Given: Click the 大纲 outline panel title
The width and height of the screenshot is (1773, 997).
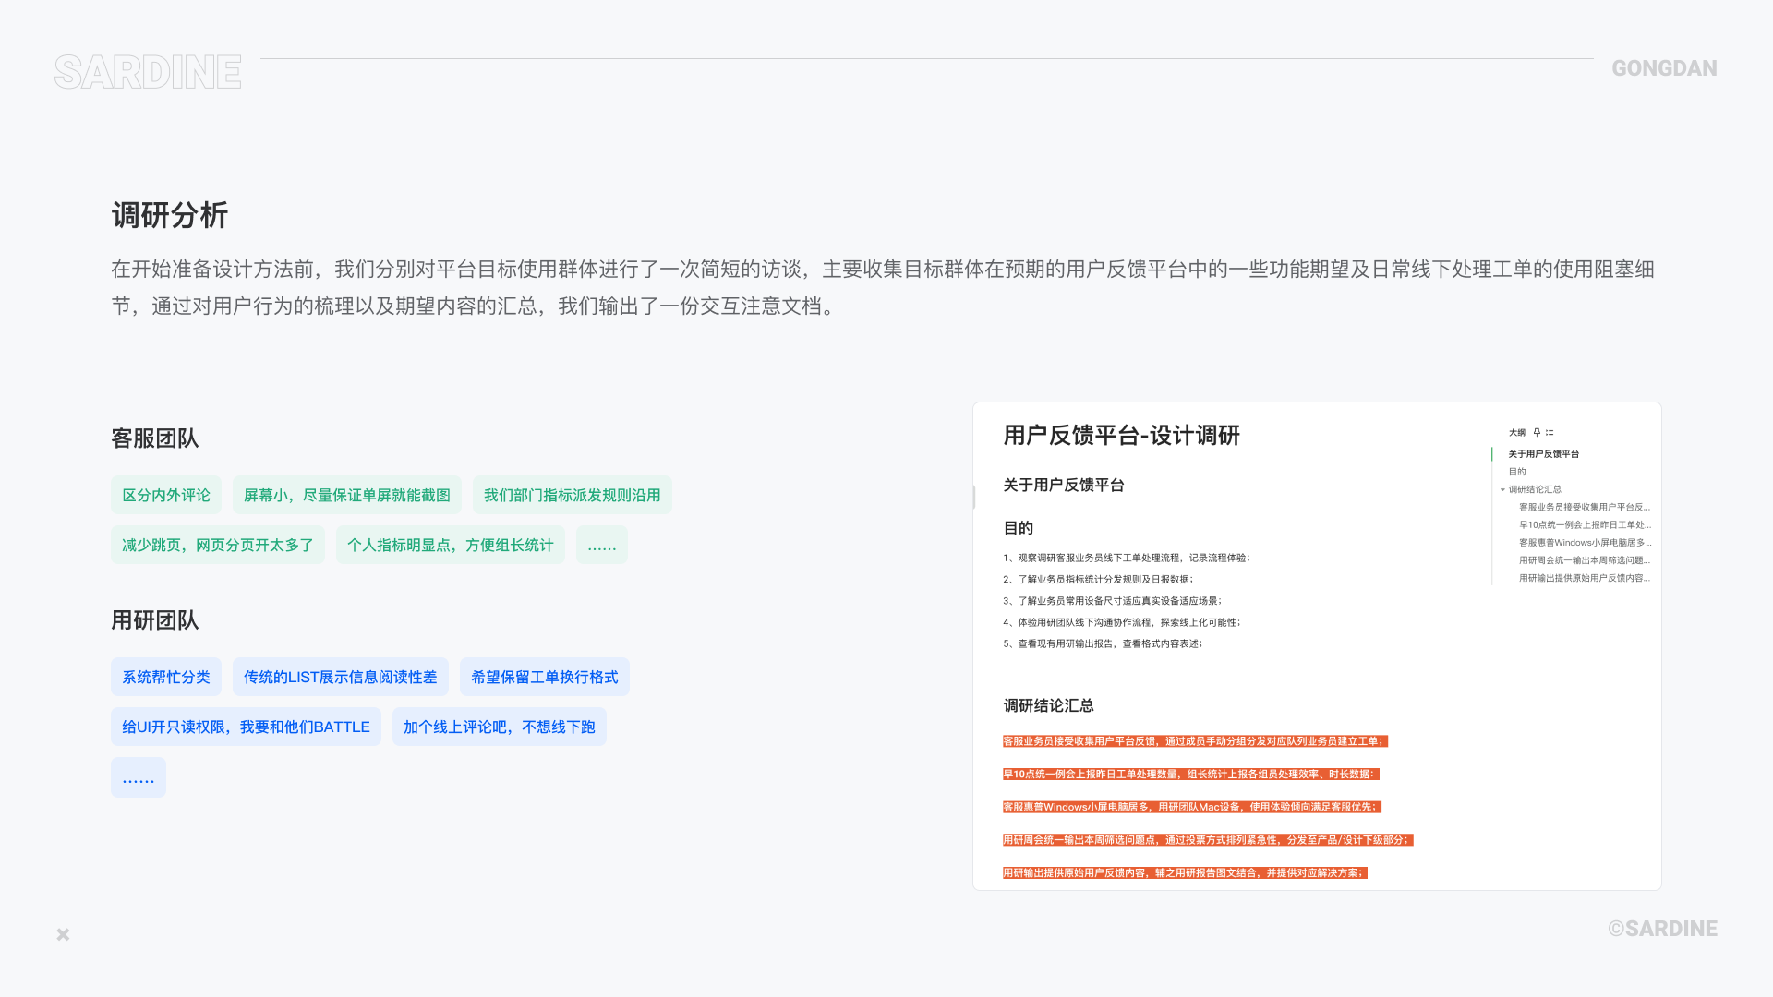Looking at the screenshot, I should 1517,432.
